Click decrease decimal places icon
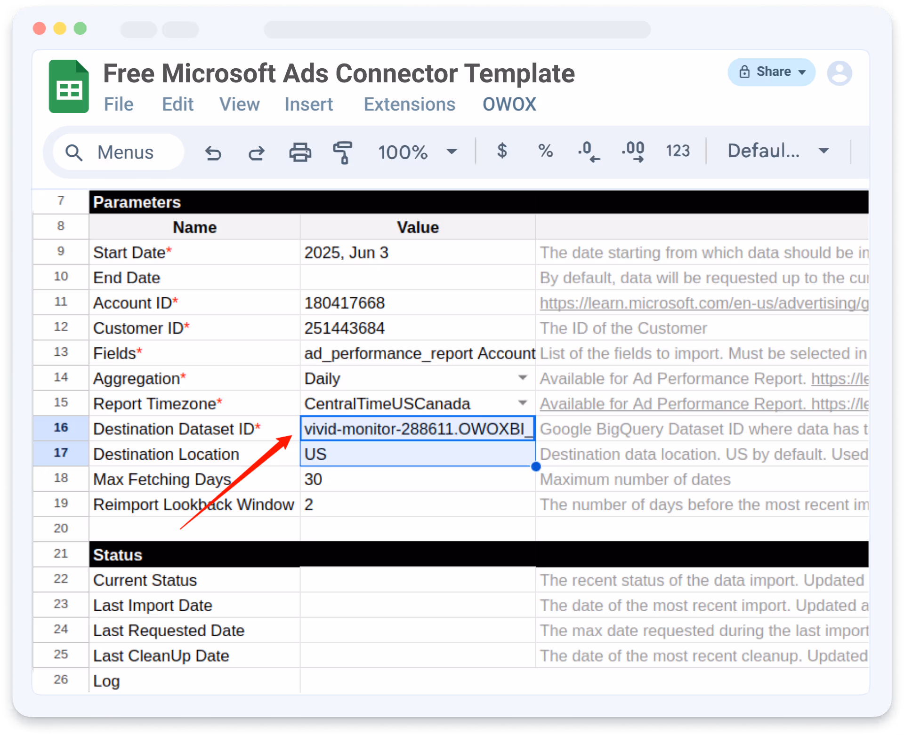The height and width of the screenshot is (735, 904). point(589,152)
